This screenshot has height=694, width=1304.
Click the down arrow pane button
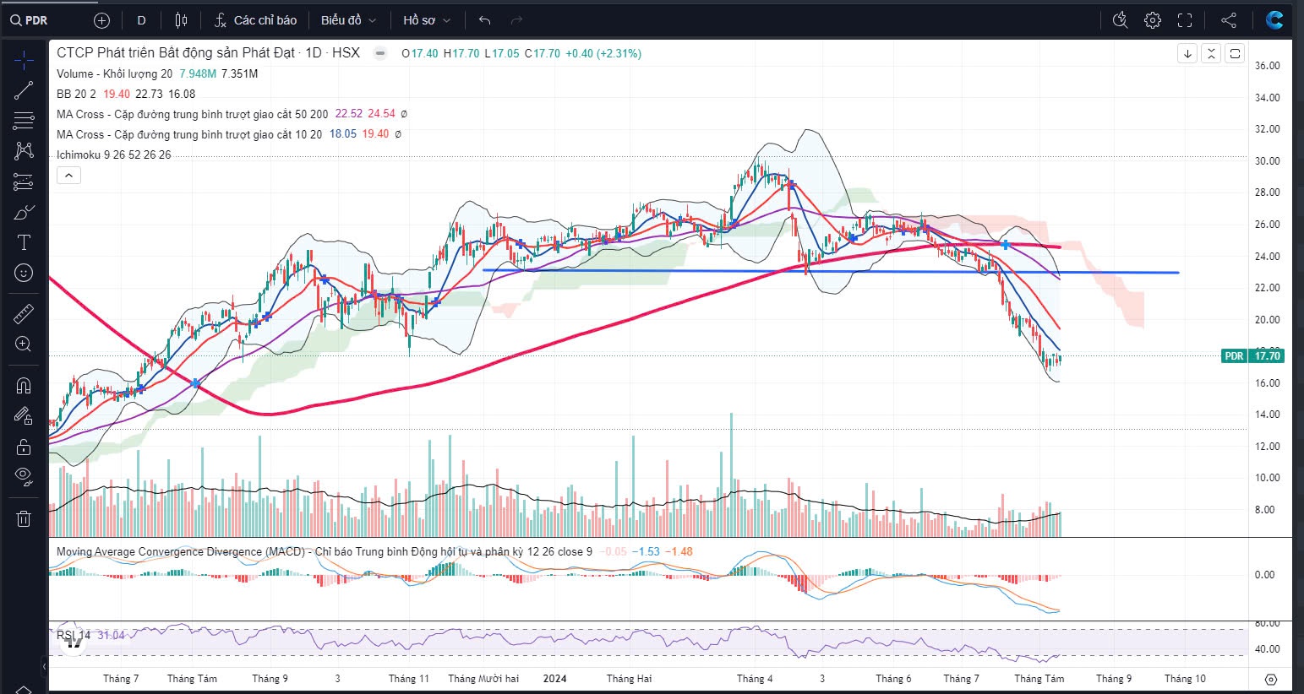(x=1187, y=53)
